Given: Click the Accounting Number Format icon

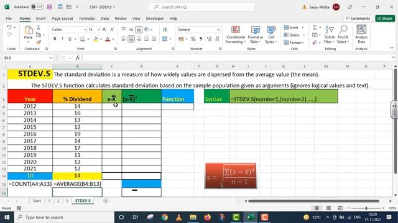Looking at the screenshot, I should click(181, 39).
